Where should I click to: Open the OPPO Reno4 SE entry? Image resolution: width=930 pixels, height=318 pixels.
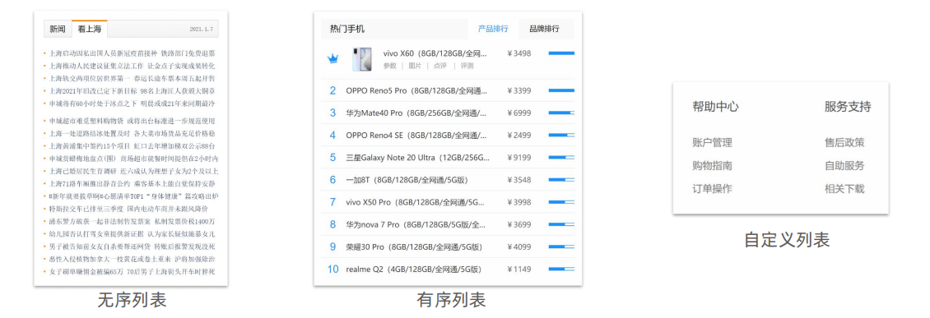416,135
